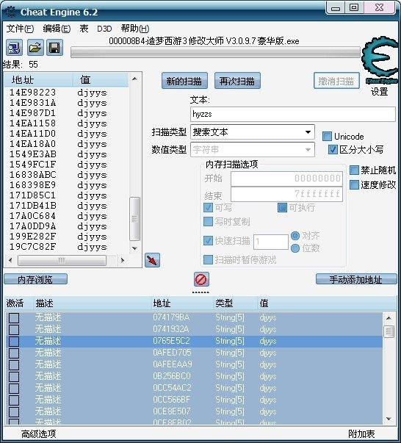The image size is (401, 443).
Task: Click the results list vertical scrollbar thumb
Action: [x=134, y=219]
